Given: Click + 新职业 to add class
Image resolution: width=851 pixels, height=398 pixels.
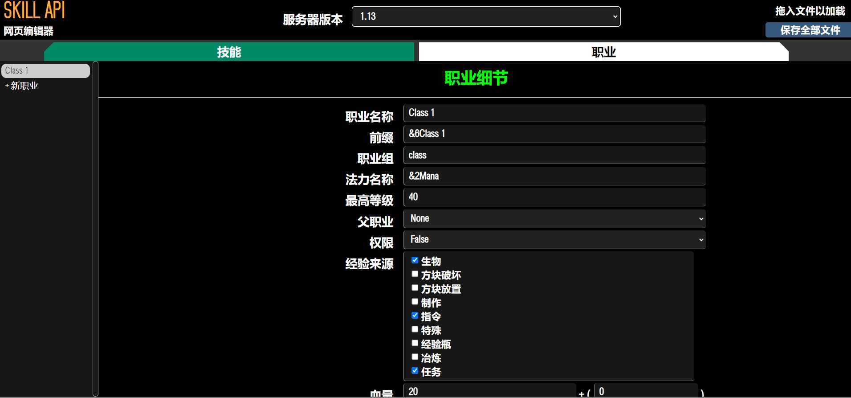Looking at the screenshot, I should pyautogui.click(x=22, y=86).
